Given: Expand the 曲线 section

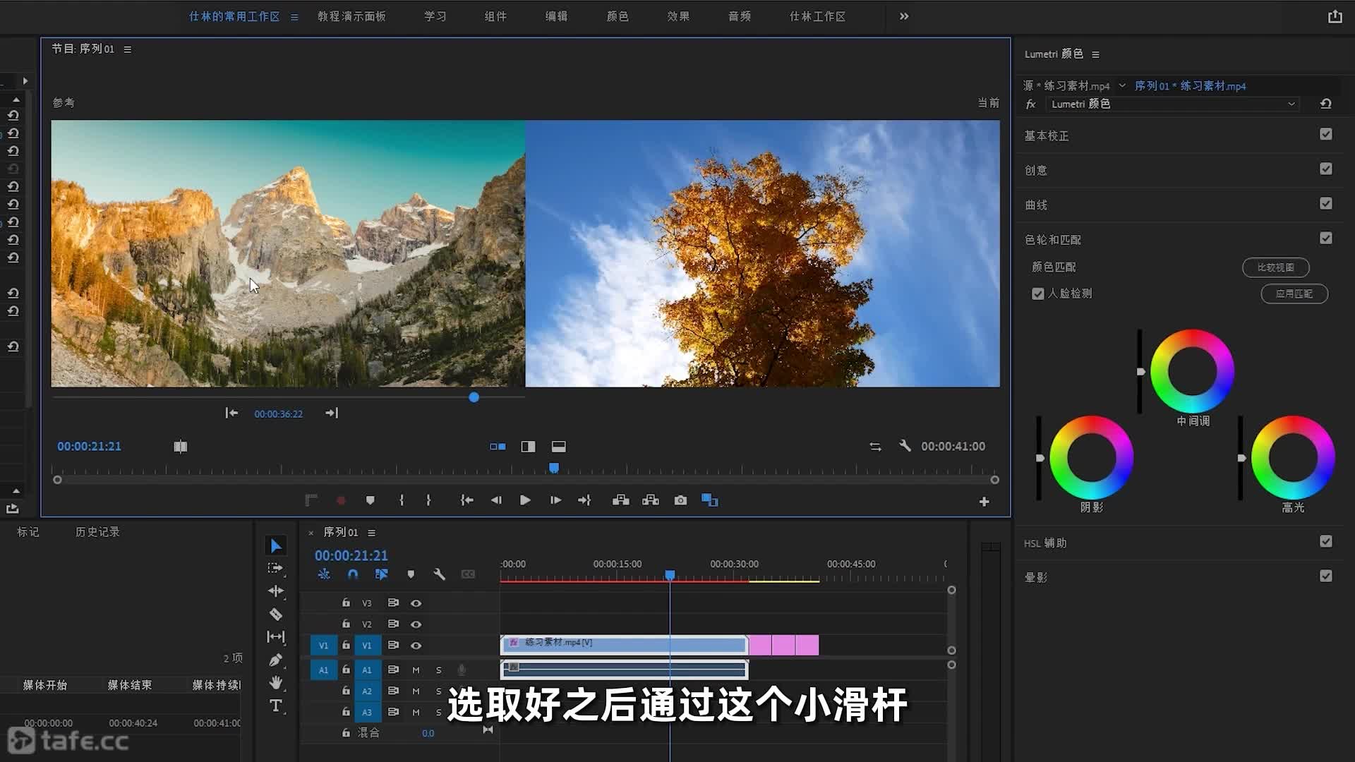Looking at the screenshot, I should coord(1036,205).
